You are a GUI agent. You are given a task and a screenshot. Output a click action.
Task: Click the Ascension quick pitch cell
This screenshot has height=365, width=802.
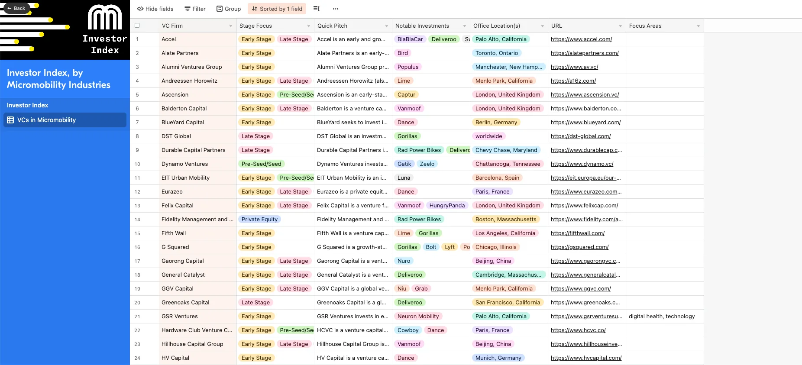coord(353,94)
